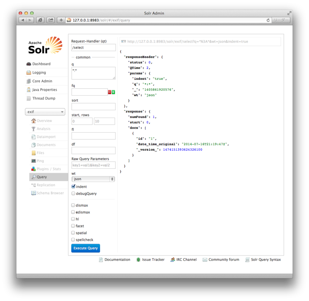309x301 pixels.
Task: Open the Query page in sidebar
Action: 49,177
